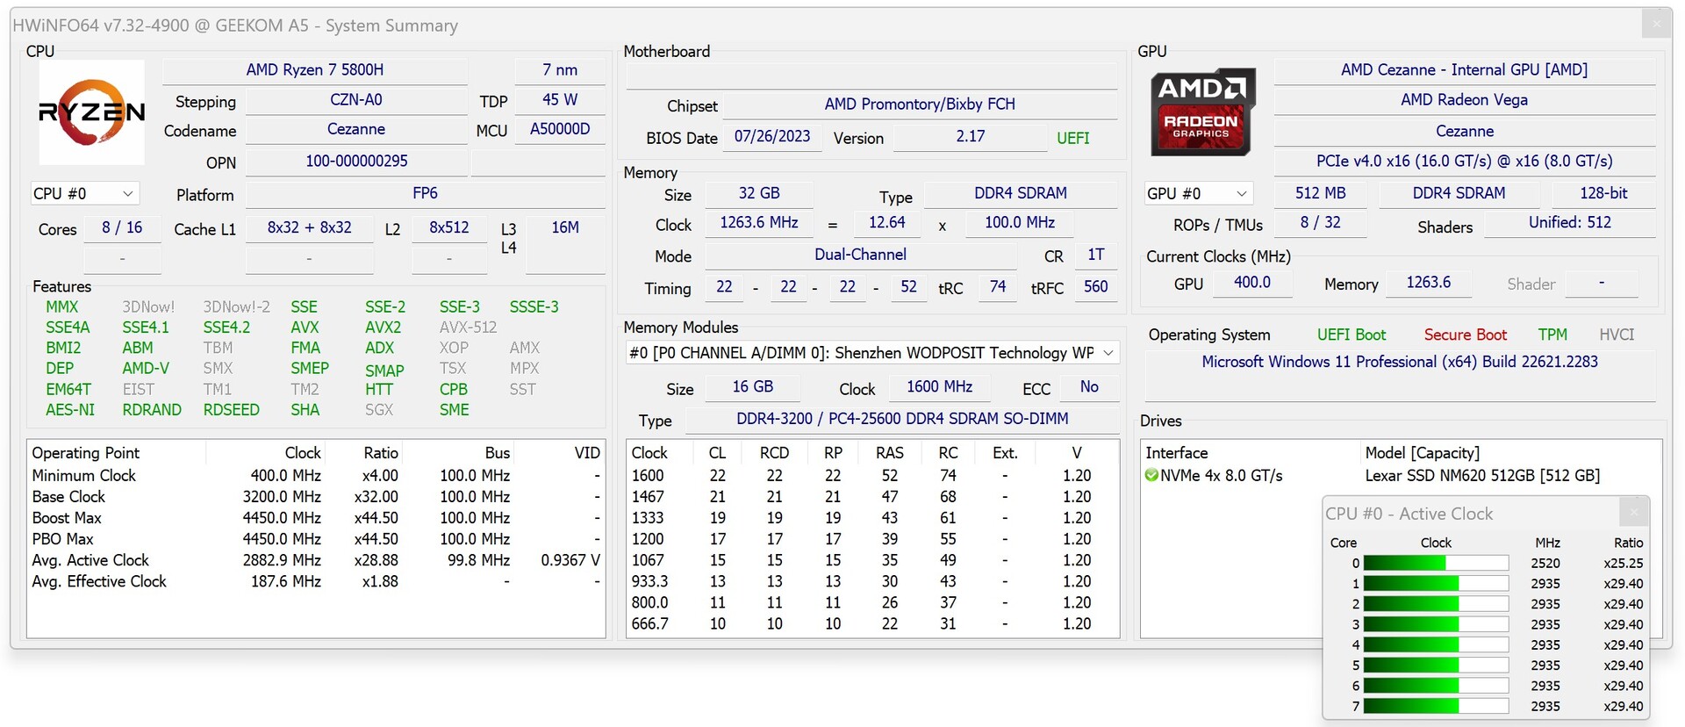Screen dimensions: 1685x727
Task: Open the memory module selection dropdown
Action: click(x=871, y=353)
